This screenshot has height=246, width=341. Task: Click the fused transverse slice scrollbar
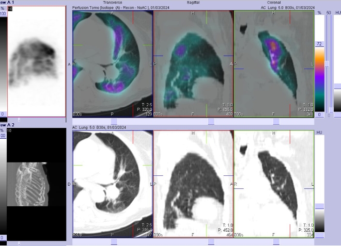coord(113,122)
